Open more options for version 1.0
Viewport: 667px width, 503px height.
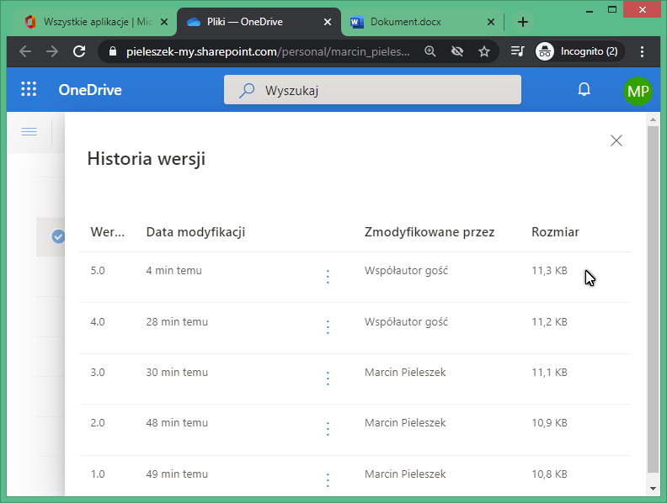[x=328, y=479]
